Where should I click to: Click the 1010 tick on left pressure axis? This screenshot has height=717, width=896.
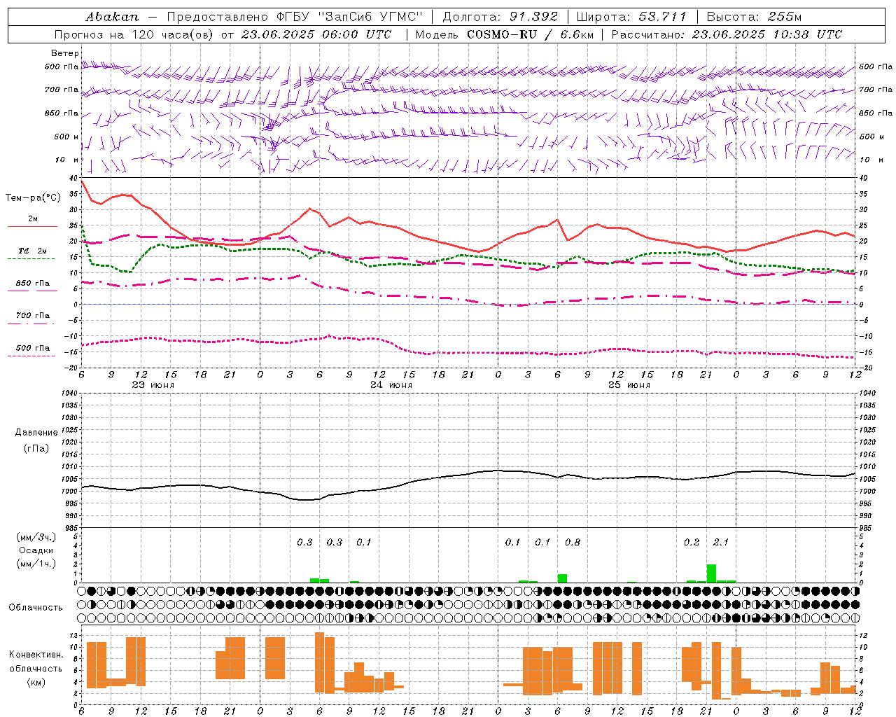click(69, 466)
